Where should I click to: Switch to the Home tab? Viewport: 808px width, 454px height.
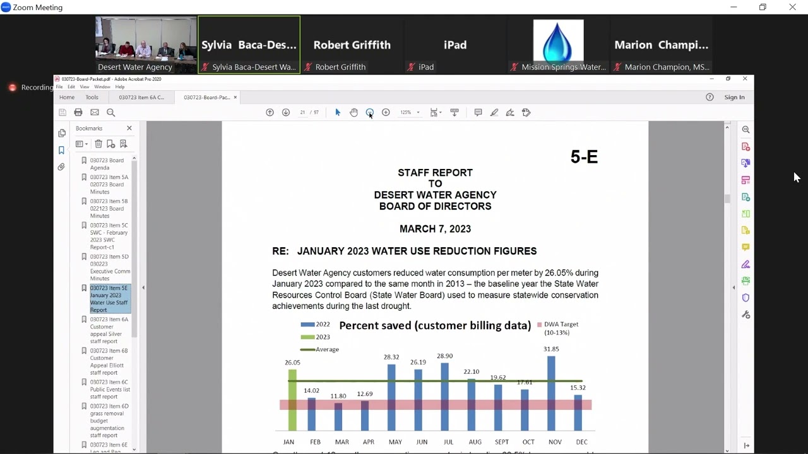[x=67, y=97]
